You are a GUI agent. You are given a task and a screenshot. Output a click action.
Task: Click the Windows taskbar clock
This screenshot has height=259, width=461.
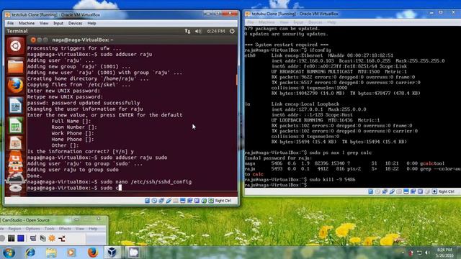[444, 253]
